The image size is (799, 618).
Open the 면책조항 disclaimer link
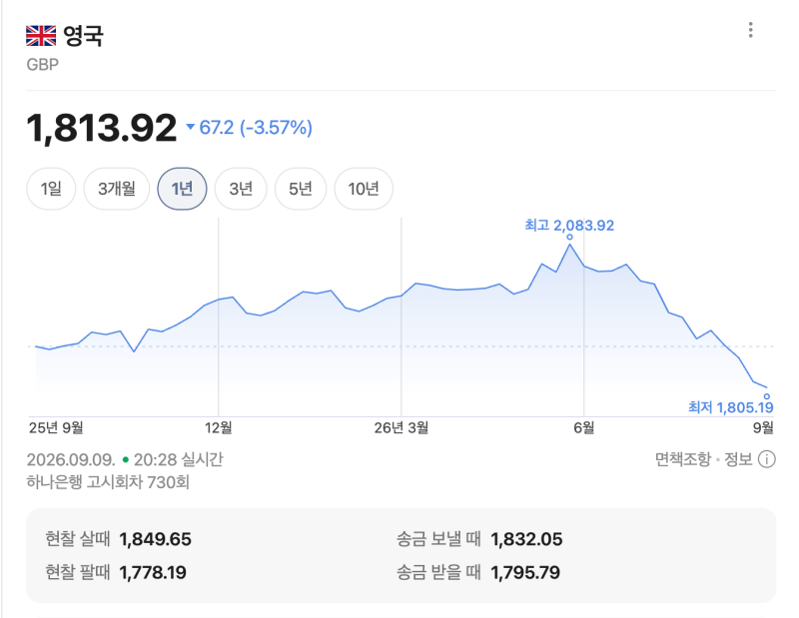(683, 459)
